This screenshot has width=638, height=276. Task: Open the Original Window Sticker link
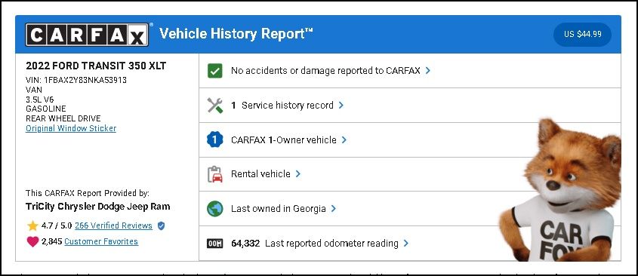coord(71,128)
